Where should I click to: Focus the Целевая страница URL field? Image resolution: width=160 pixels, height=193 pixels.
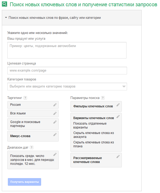click(x=67, y=71)
